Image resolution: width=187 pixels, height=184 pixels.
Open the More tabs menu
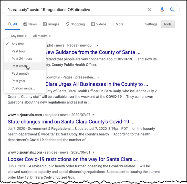point(118,24)
